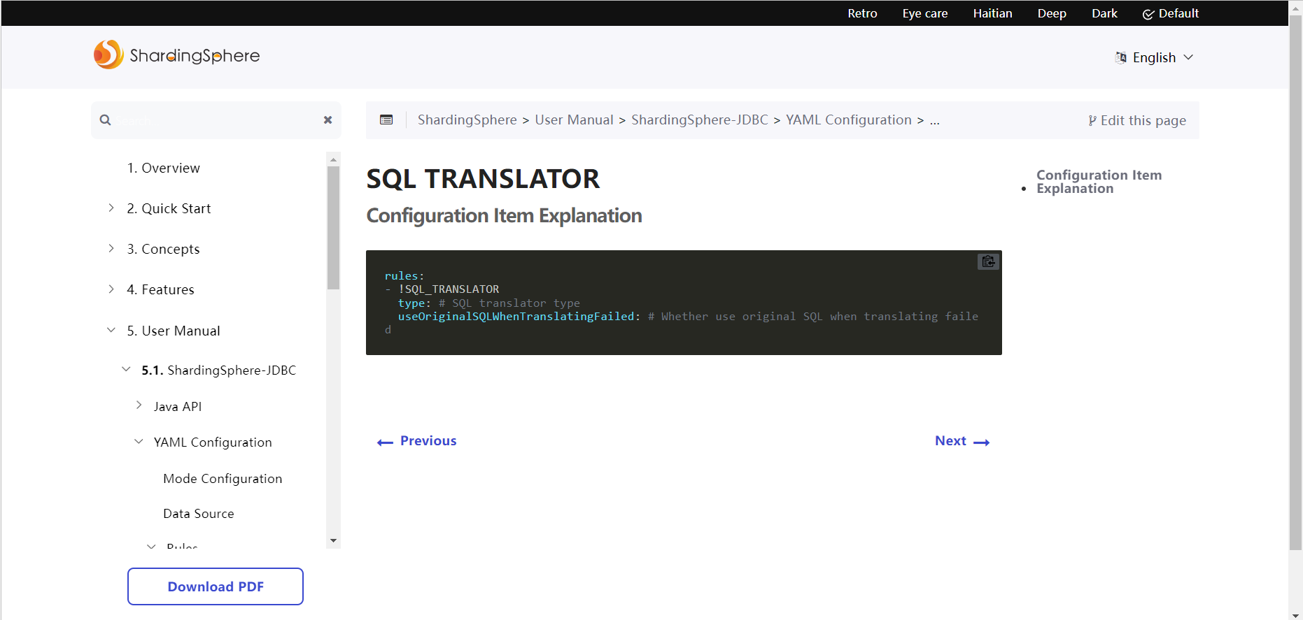Click the sidebar scrollbar thumb

(333, 228)
